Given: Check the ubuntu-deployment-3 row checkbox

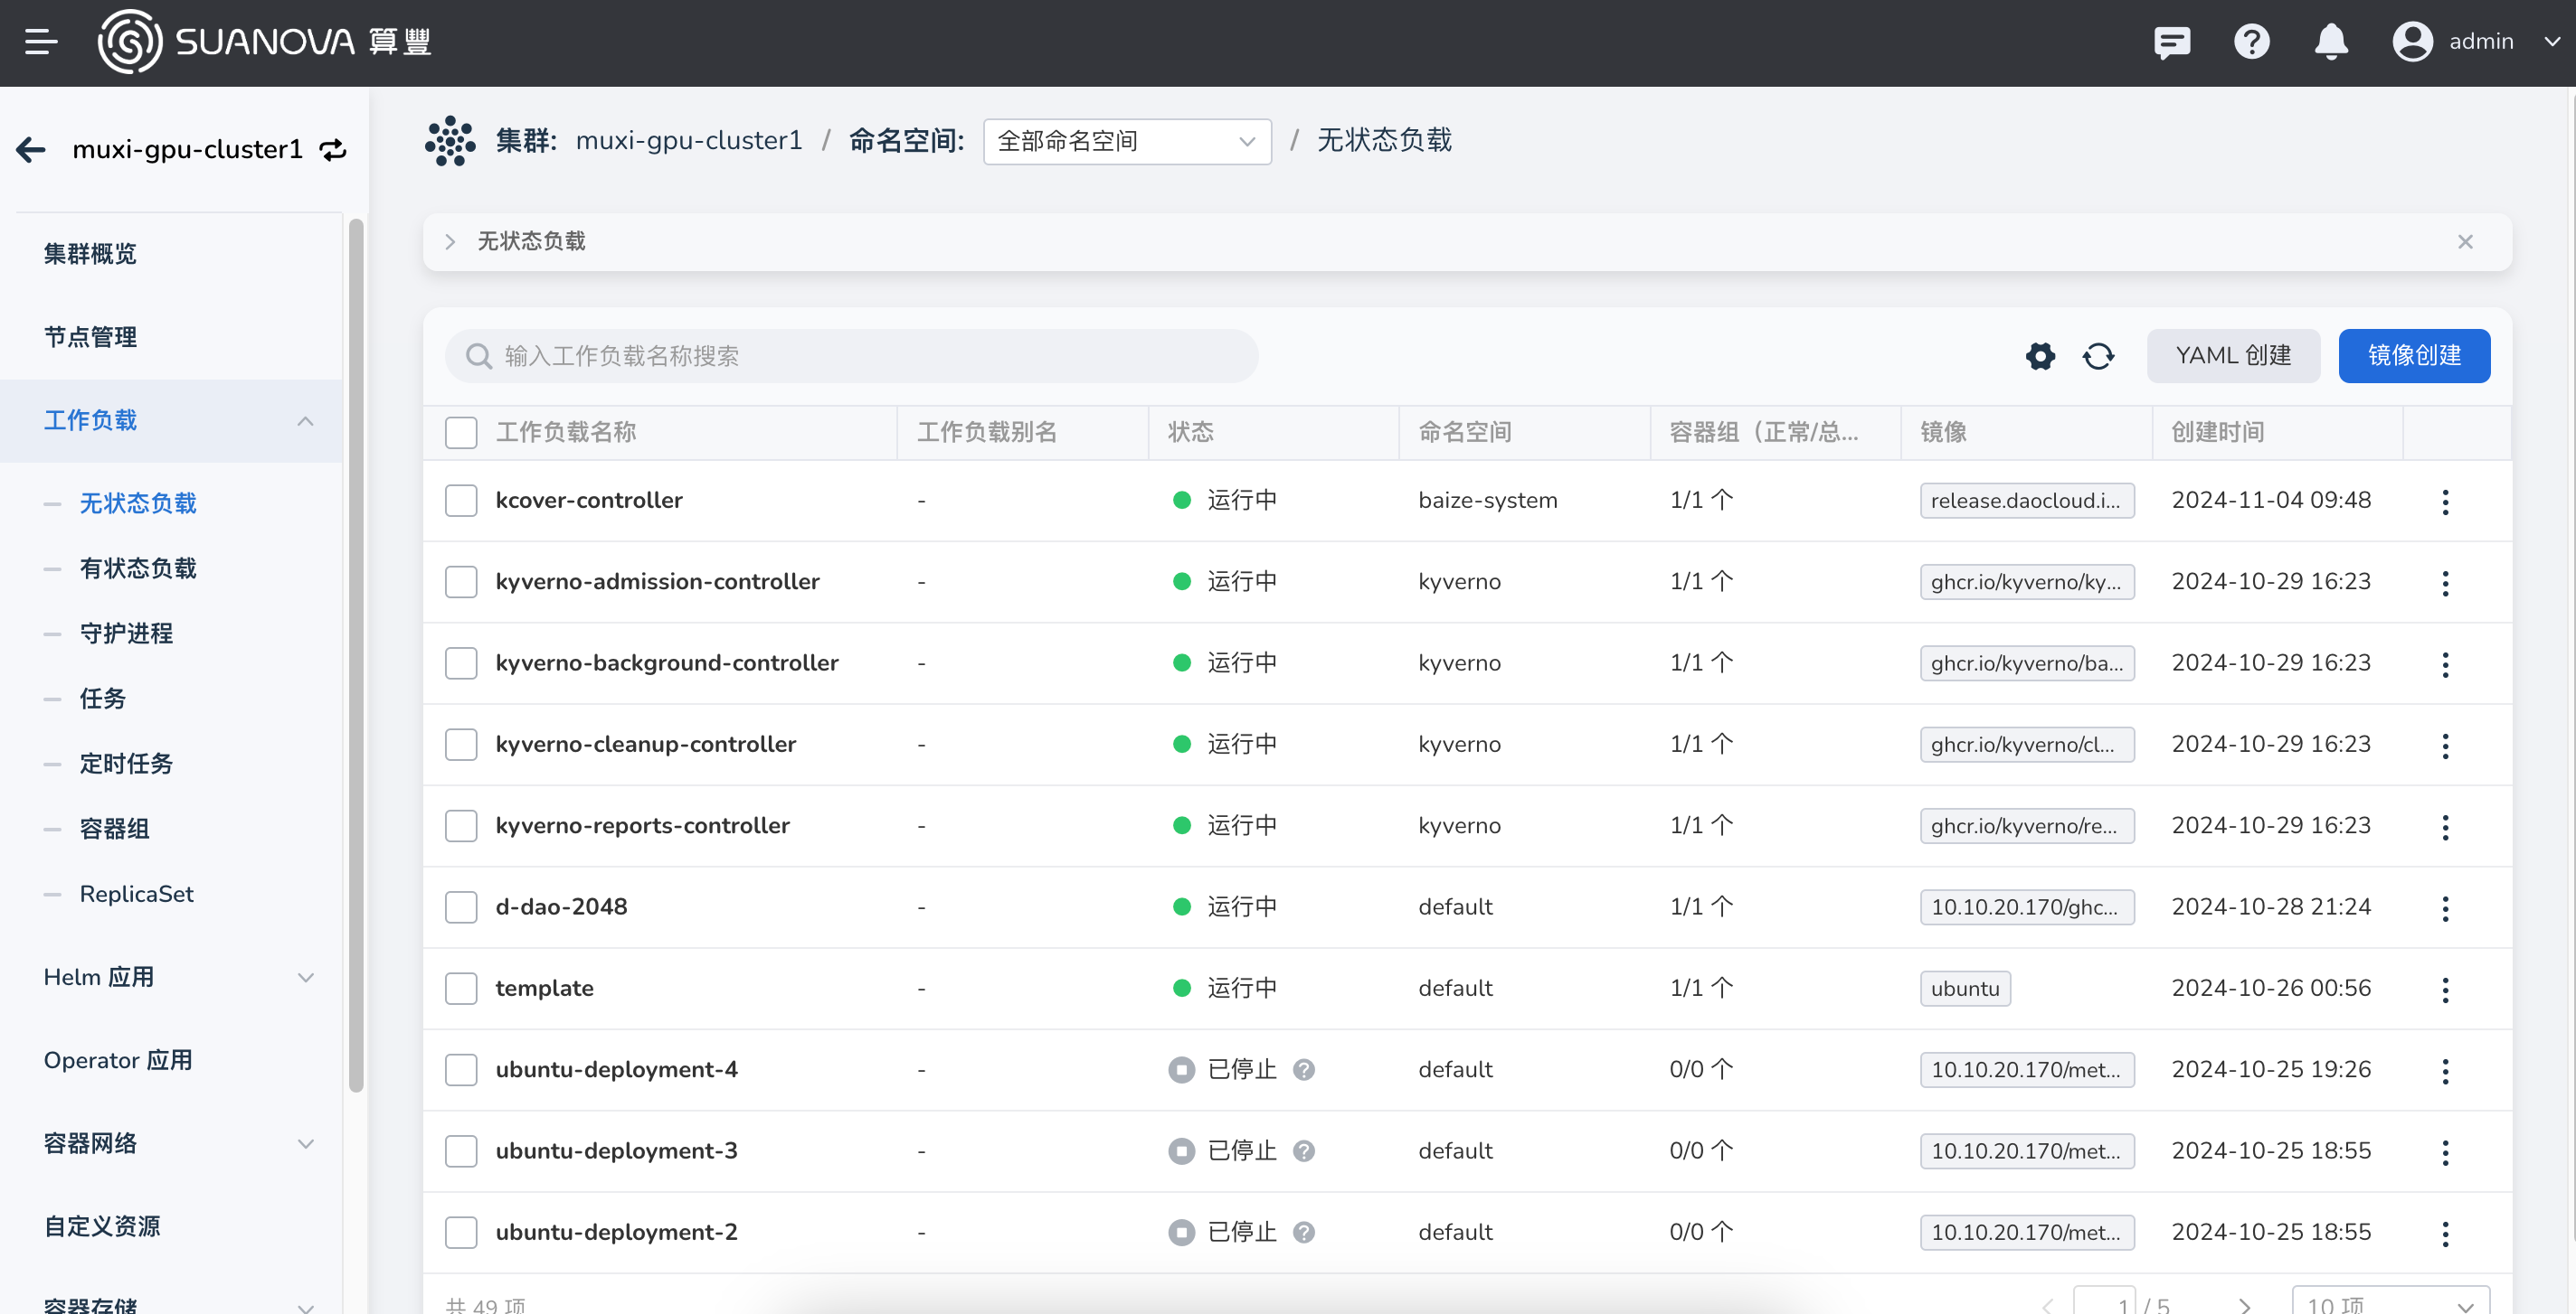Looking at the screenshot, I should click(x=461, y=1151).
